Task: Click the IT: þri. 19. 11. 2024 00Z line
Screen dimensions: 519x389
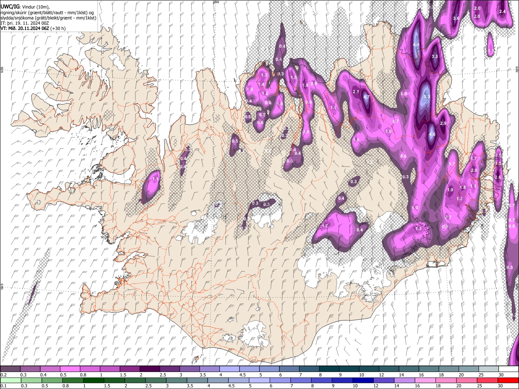Action: point(25,23)
